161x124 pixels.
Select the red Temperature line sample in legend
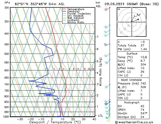coord(64,9)
